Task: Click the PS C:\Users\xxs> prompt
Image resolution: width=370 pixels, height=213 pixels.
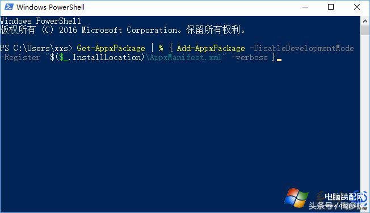Action: [36, 48]
